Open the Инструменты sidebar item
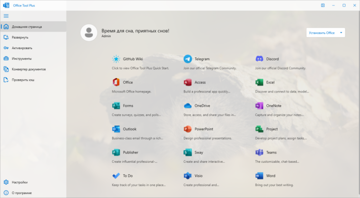 coord(33,58)
